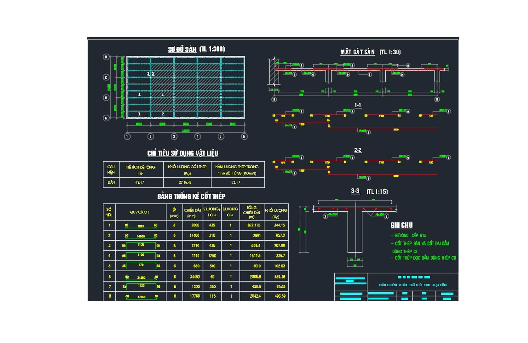Select mass cell '459.18' in row 6
528x343 pixels.
click(x=280, y=277)
